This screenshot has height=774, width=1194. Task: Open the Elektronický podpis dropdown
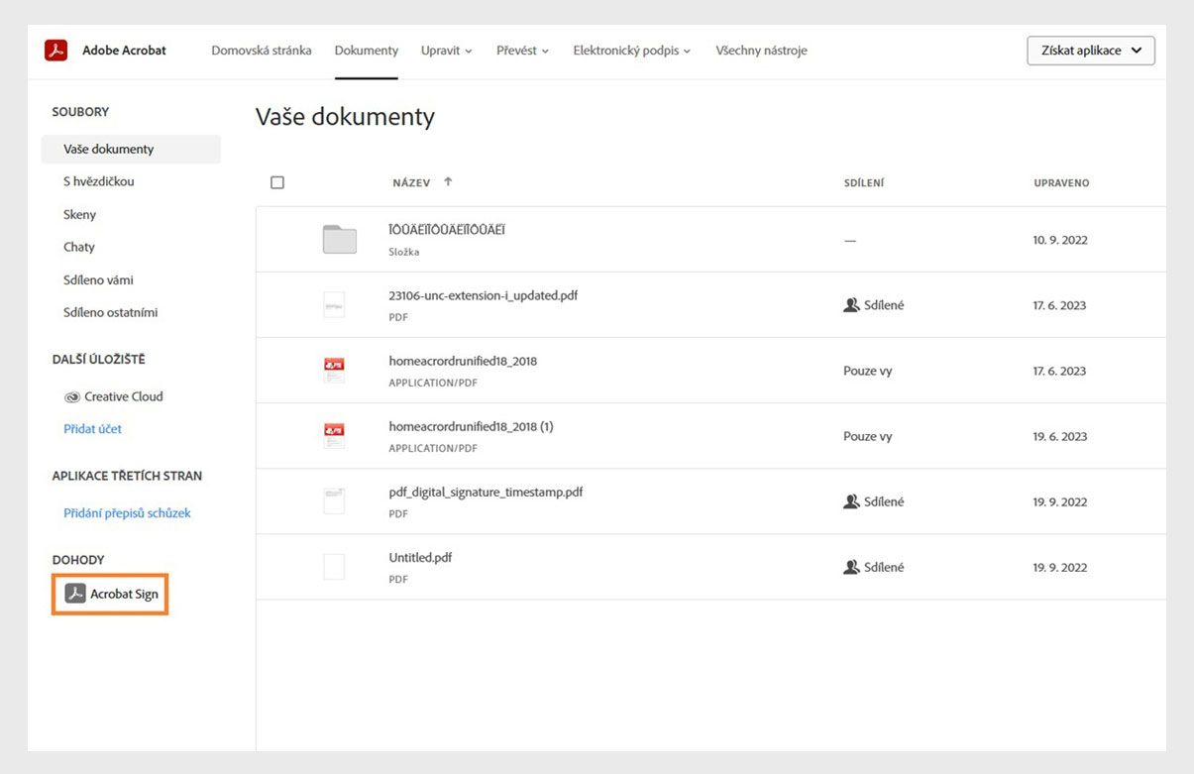(631, 51)
